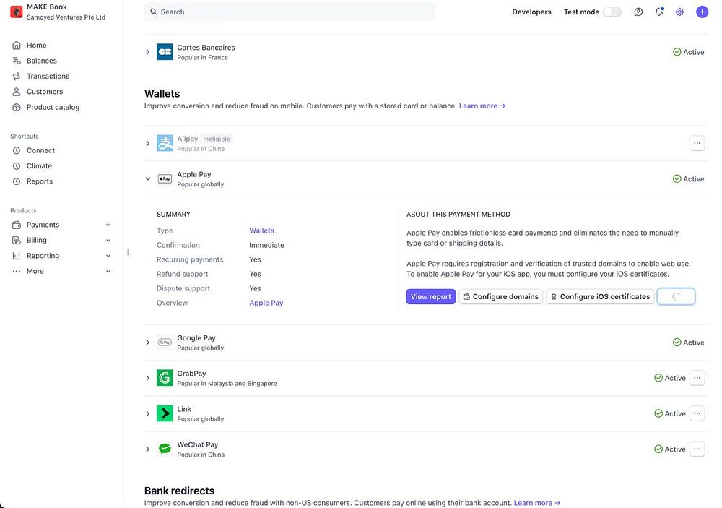This screenshot has width=722, height=508.
Task: Click Configure domains button
Action: pos(501,296)
